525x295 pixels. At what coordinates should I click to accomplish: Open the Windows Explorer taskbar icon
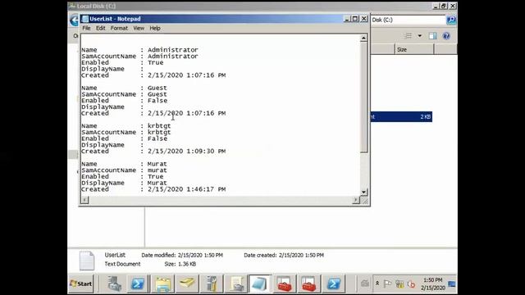(x=162, y=284)
